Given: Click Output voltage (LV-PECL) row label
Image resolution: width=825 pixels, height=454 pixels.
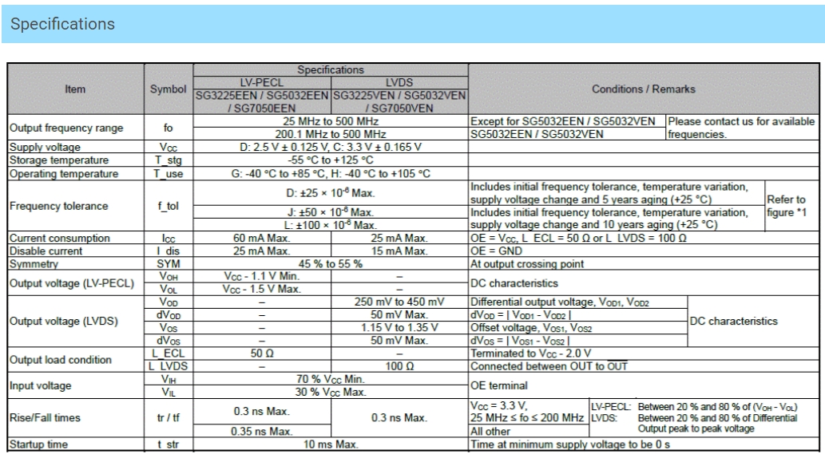Looking at the screenshot, I should click(72, 283).
